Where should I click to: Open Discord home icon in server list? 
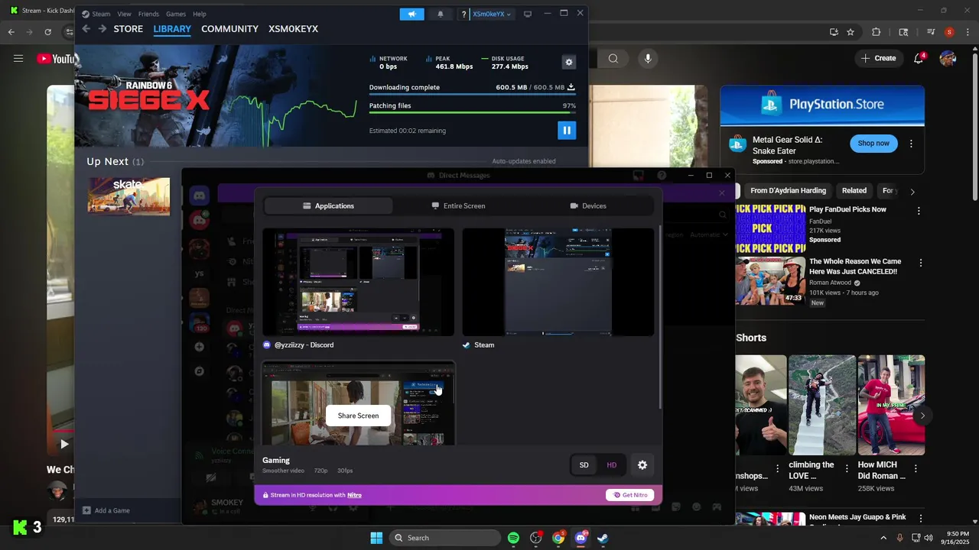click(200, 196)
